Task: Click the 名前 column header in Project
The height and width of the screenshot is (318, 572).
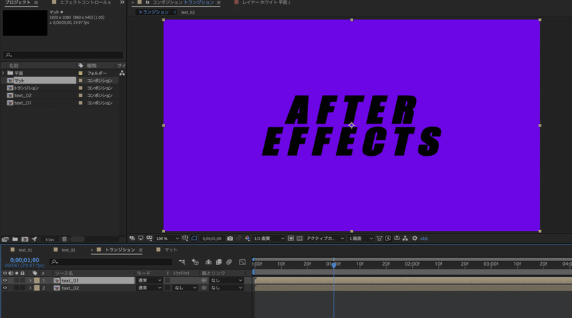Action: [x=14, y=66]
